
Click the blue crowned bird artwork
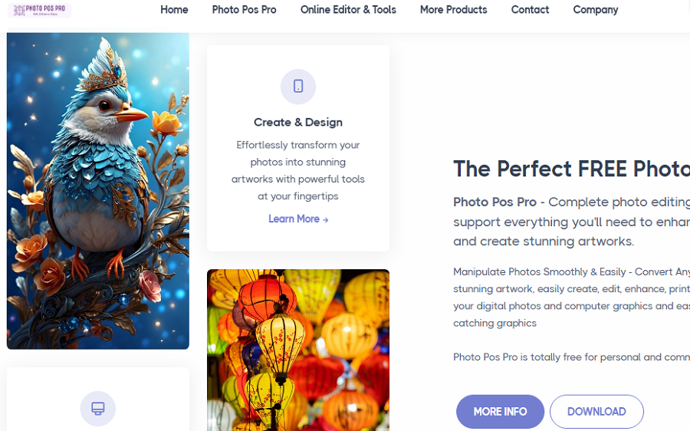[97, 191]
